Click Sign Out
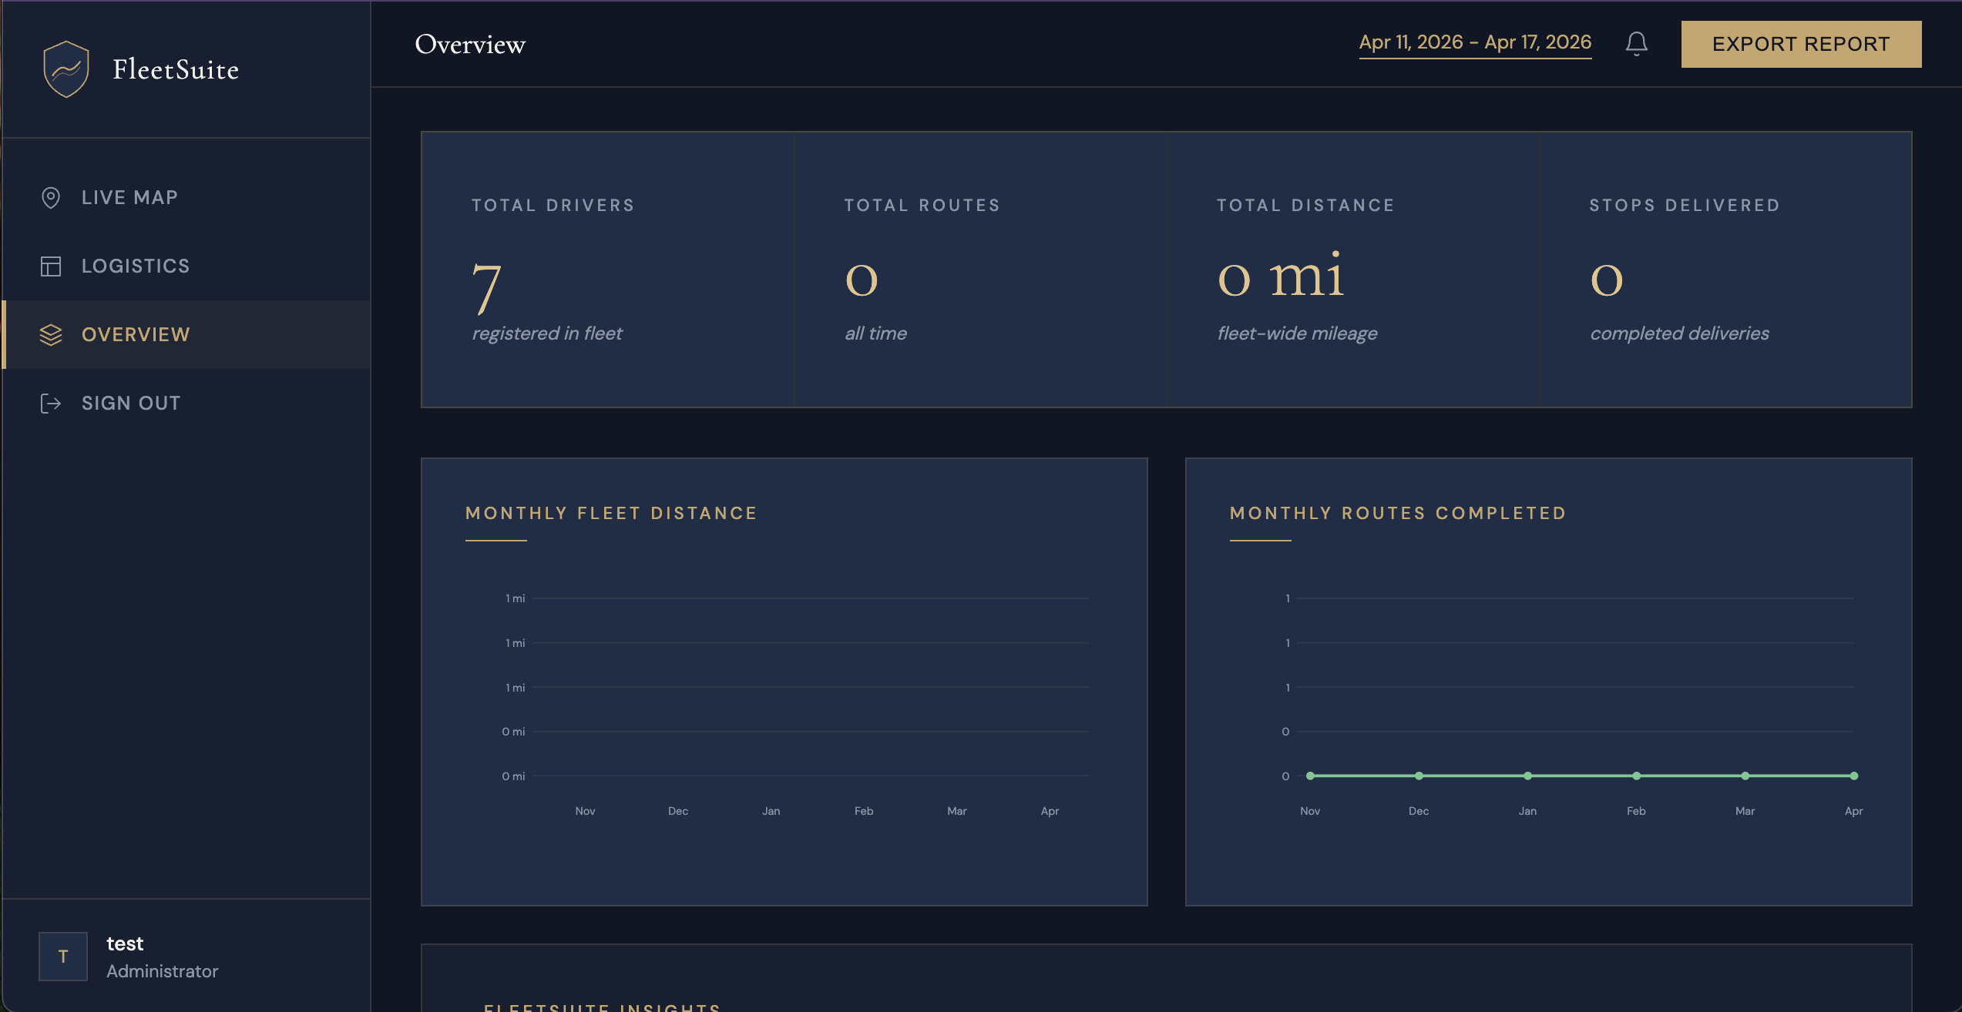1962x1012 pixels. coord(130,403)
